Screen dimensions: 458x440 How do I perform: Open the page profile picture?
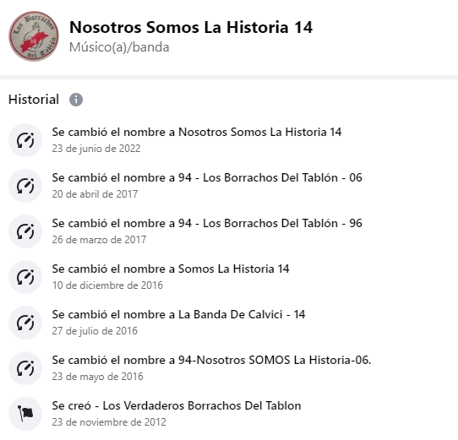click(34, 36)
